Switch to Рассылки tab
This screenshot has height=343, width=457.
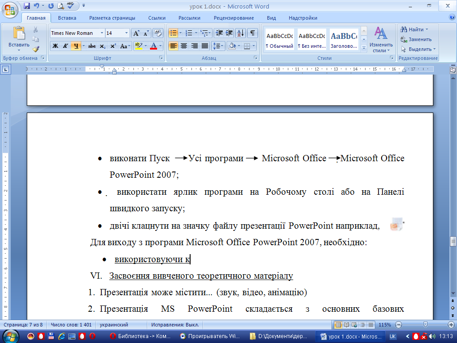tap(189, 18)
